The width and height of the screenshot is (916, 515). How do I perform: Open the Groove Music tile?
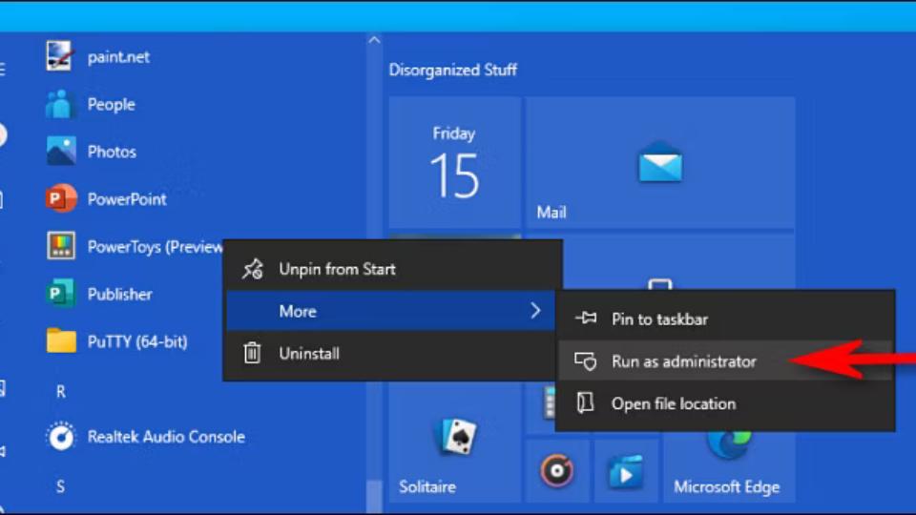pyautogui.click(x=556, y=470)
